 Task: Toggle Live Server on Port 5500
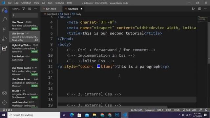pyautogui.click(x=190, y=110)
